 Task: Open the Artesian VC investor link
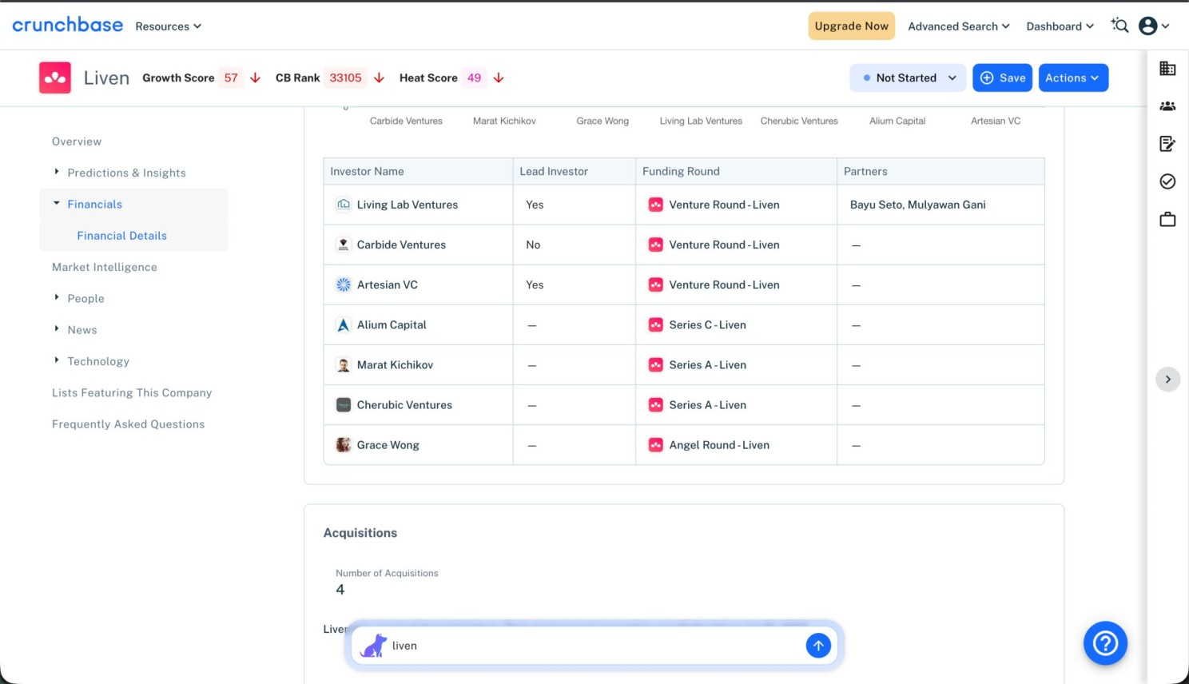(x=388, y=284)
